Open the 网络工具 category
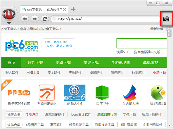Viewport: 173px width, 129px height. (x=33, y=73)
